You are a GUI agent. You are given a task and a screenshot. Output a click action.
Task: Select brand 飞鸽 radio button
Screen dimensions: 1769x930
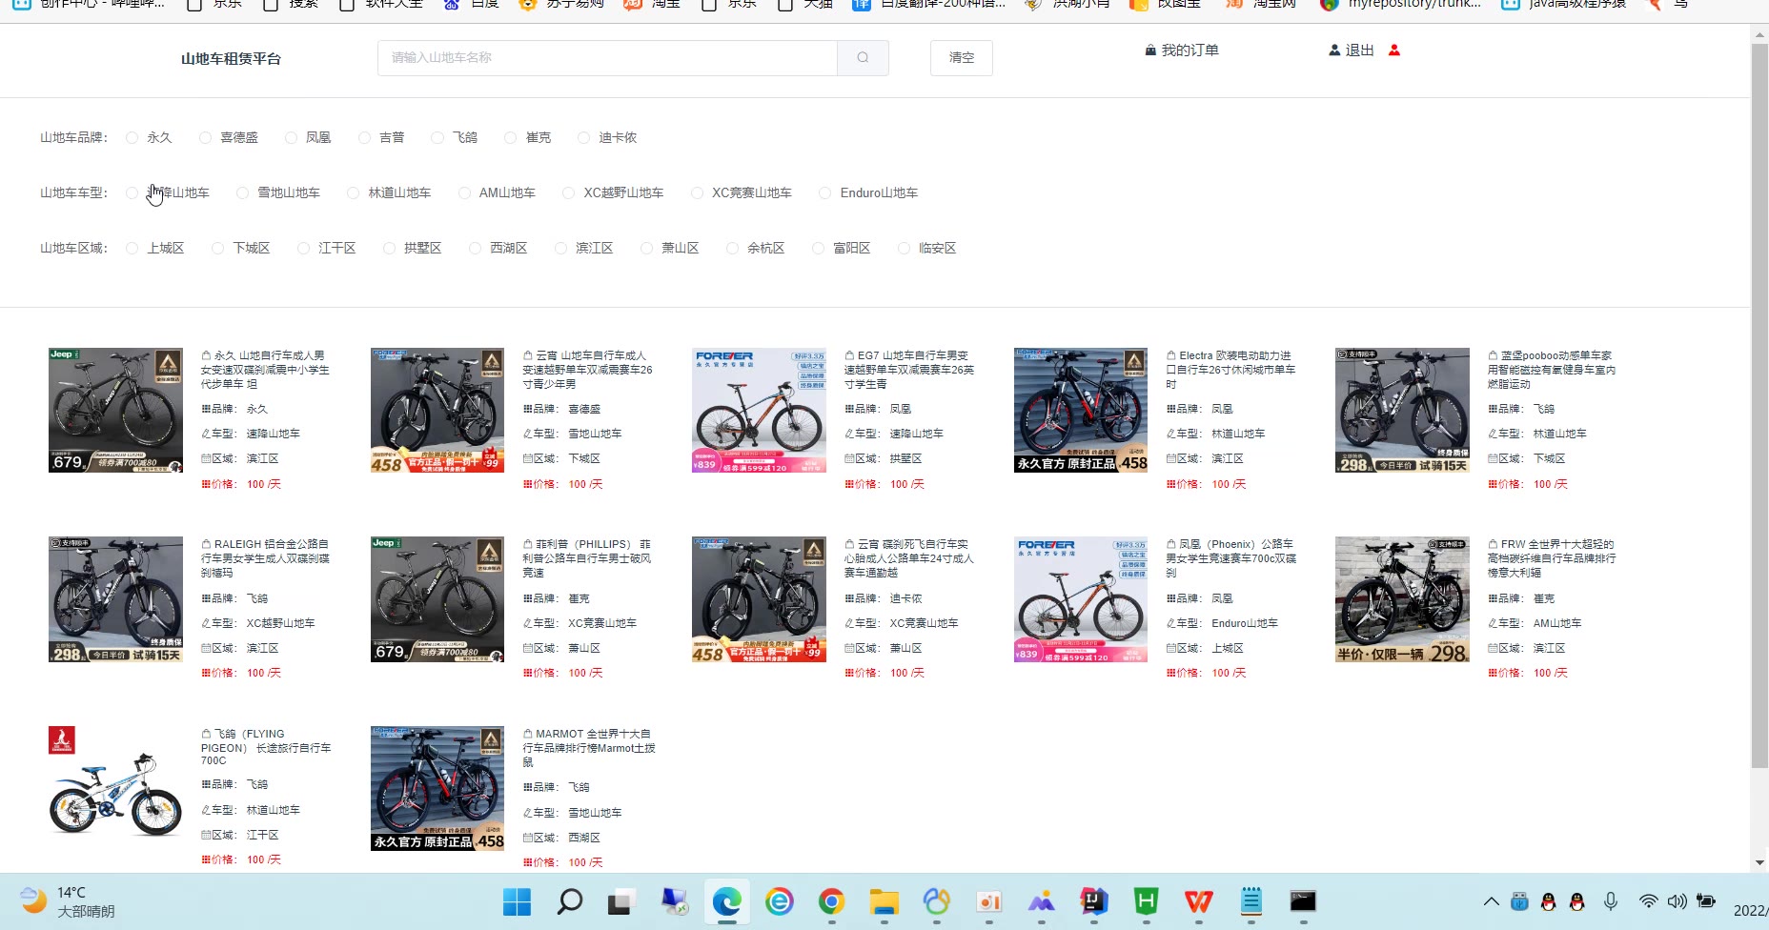coord(437,138)
